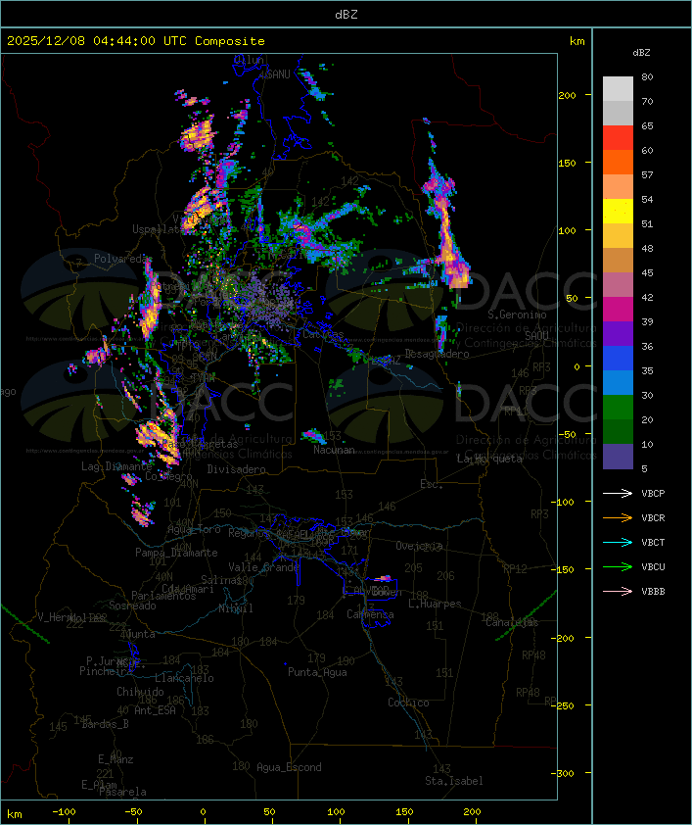Click the L.Huarpes place label
692x825 pixels.
click(435, 604)
